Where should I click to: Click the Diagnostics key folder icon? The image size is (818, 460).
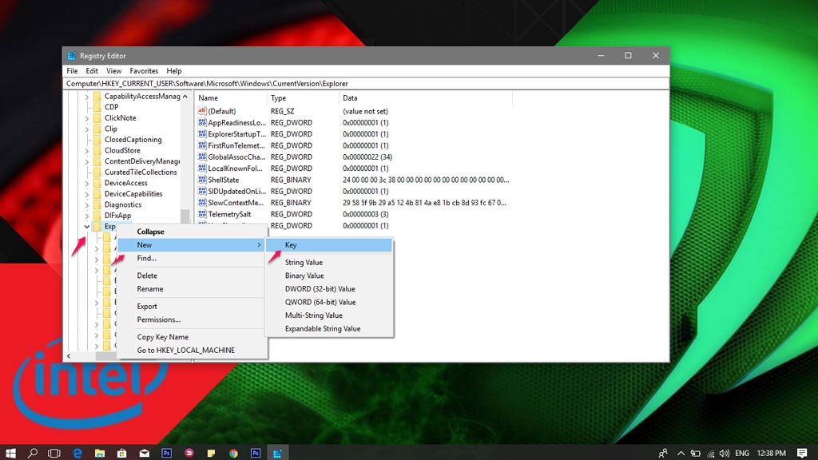coord(97,204)
